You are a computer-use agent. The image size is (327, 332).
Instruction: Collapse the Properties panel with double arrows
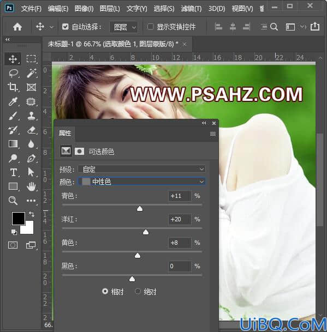point(204,123)
